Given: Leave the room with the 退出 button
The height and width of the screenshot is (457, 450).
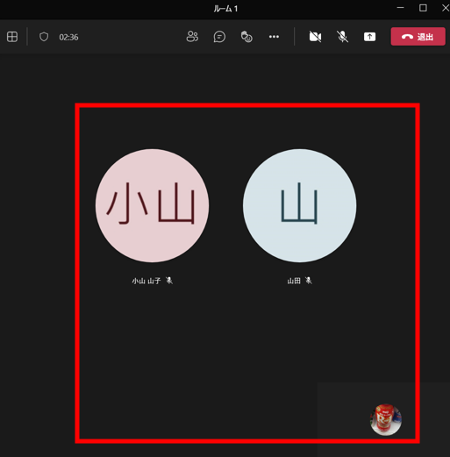Looking at the screenshot, I should (418, 37).
